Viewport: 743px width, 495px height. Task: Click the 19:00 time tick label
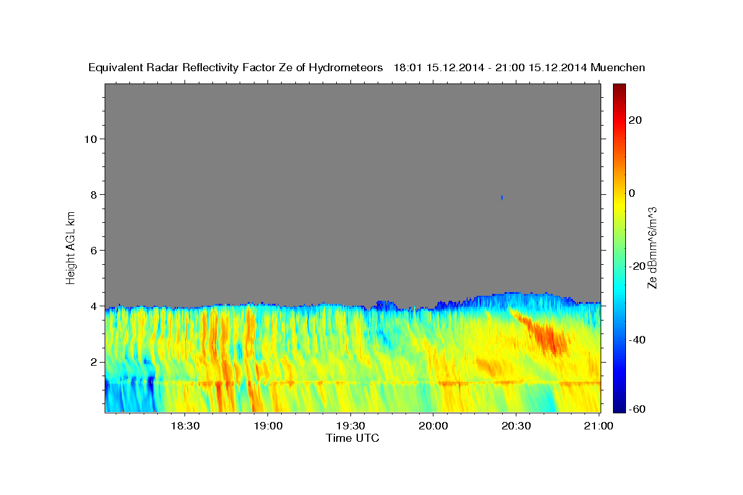coord(267,426)
